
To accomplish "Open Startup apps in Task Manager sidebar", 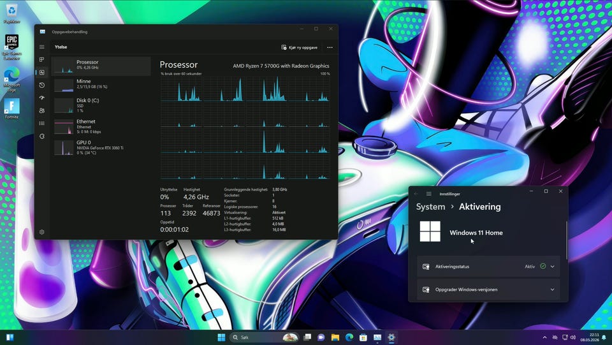I will 42,98.
